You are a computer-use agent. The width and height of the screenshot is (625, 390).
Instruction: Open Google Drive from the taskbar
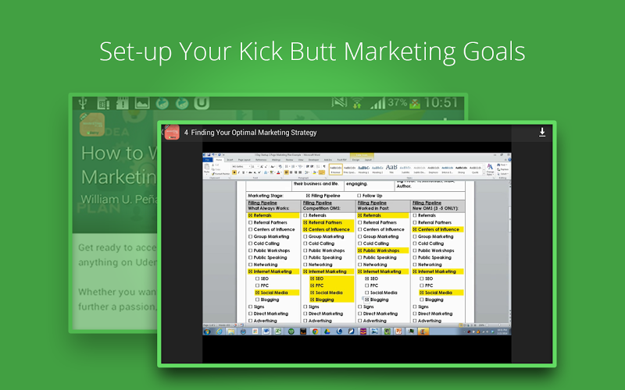pos(327,331)
